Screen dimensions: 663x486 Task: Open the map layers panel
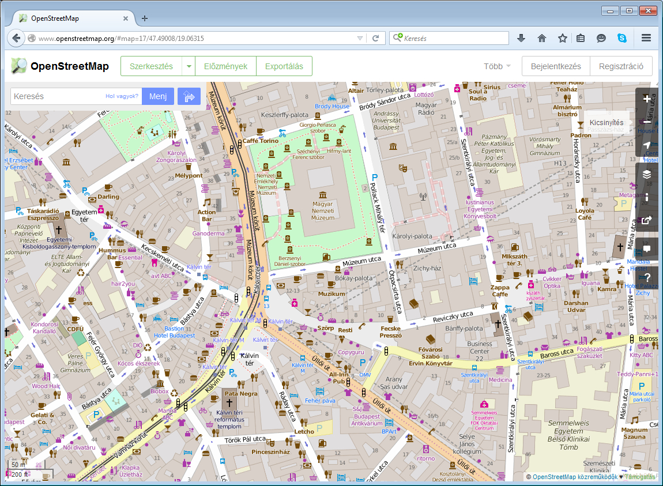(646, 174)
